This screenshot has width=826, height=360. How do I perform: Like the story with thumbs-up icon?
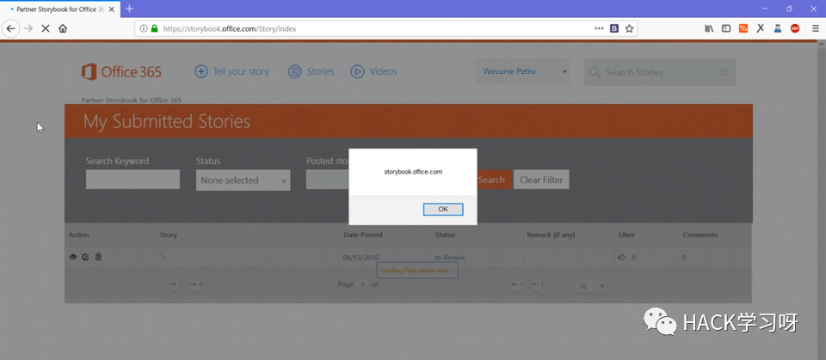[x=621, y=258]
